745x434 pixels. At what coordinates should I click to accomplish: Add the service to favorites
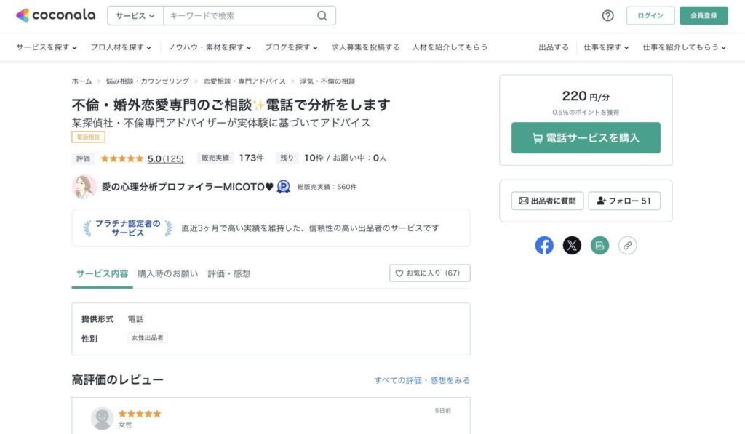[429, 273]
